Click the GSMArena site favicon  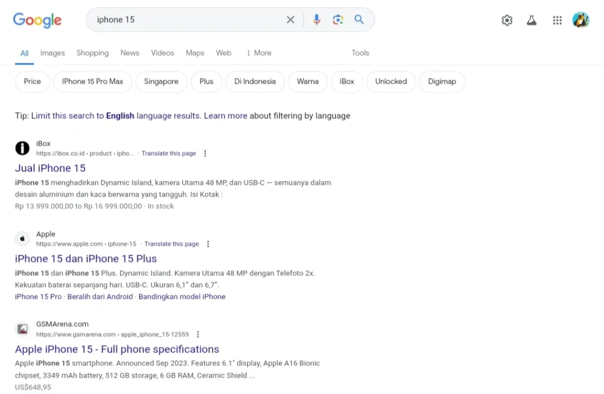(22, 329)
